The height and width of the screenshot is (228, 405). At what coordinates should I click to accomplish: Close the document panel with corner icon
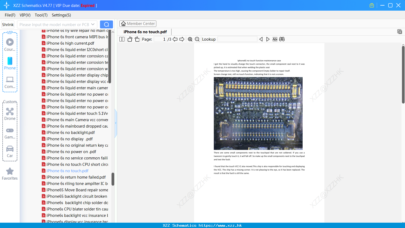pos(400,32)
